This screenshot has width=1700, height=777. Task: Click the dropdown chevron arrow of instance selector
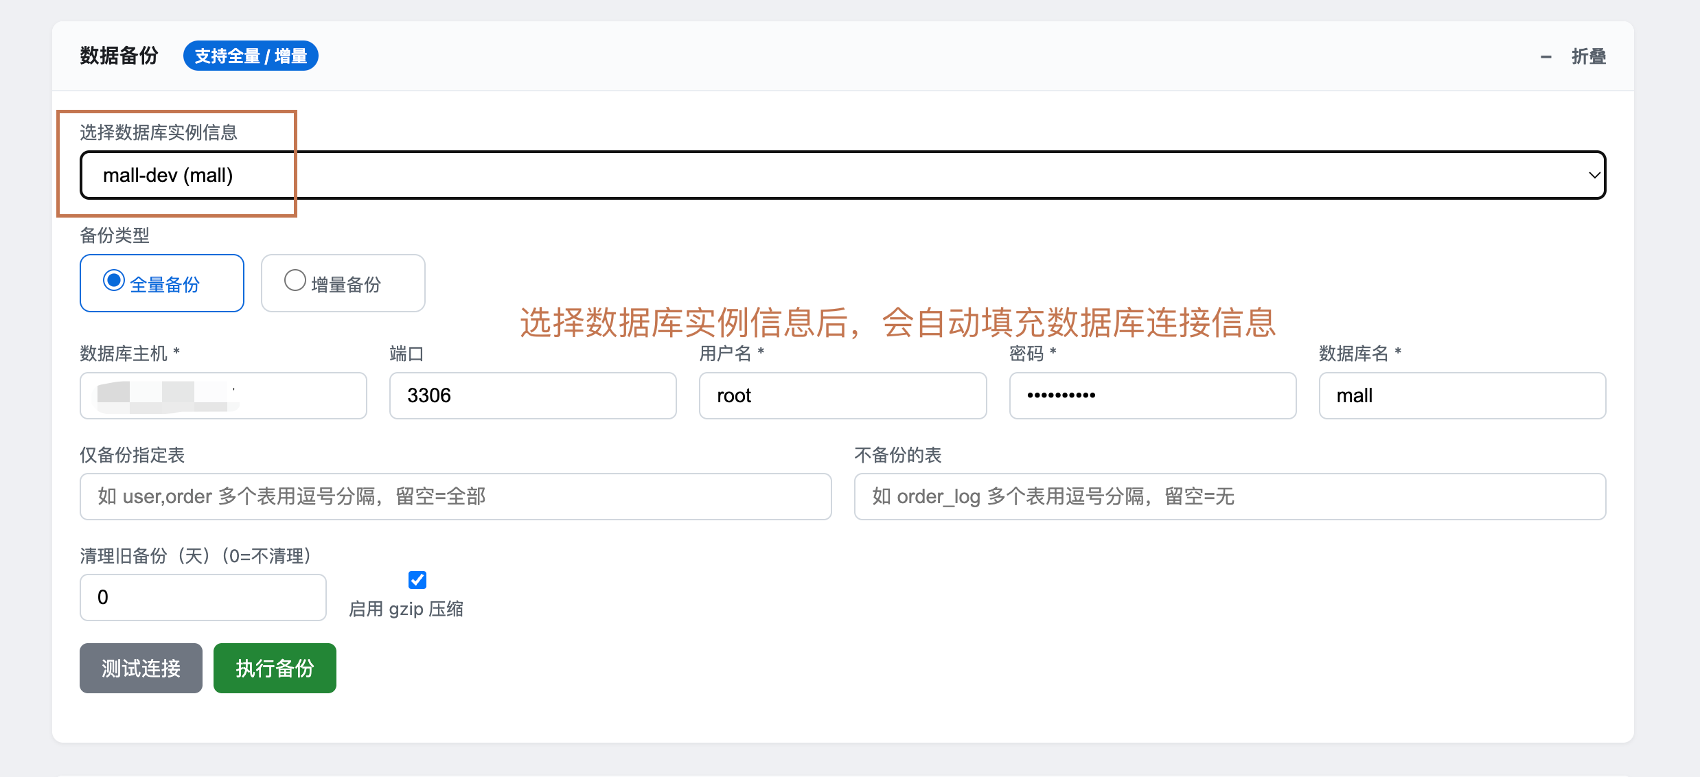pos(1594,175)
